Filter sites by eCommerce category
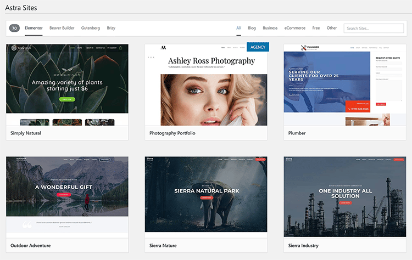Screen dimensions: 412x260 295,28
